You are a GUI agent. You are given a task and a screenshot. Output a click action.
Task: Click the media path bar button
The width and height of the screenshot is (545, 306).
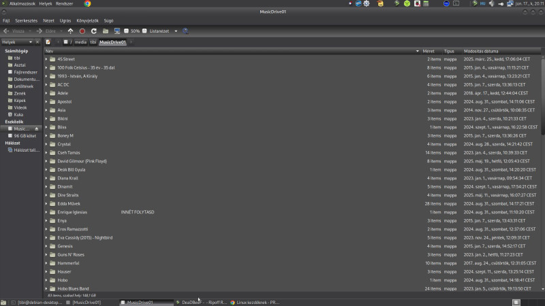tap(80, 42)
